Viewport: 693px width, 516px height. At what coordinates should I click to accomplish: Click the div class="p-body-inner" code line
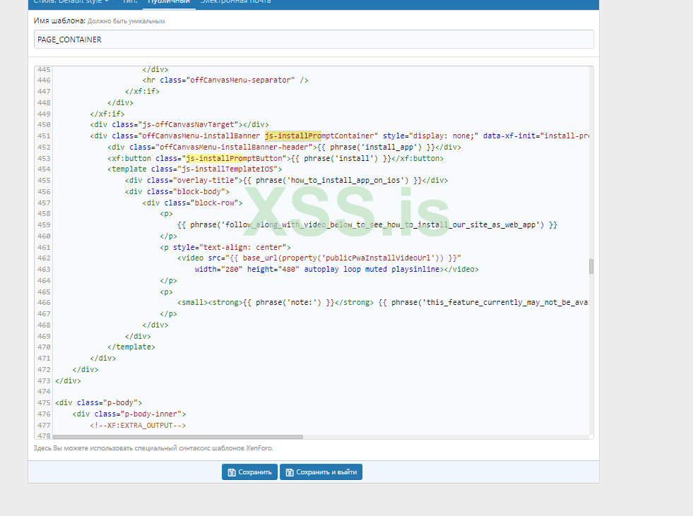pyautogui.click(x=129, y=414)
